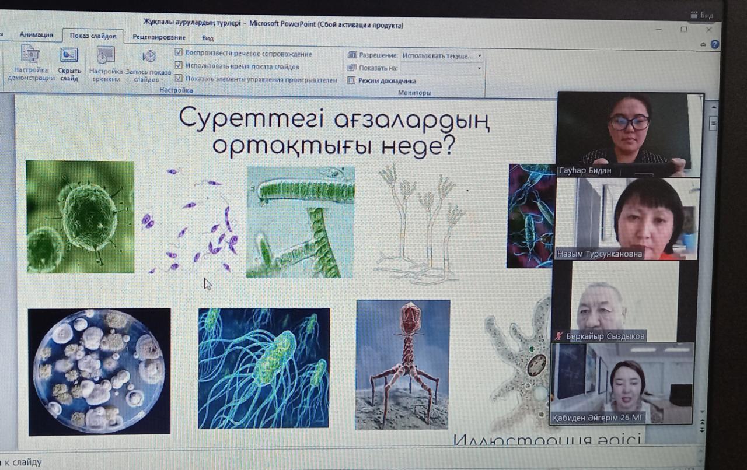Select Қабиден Әйгерім 26 МГ video tile
This screenshot has width=747, height=470.
(x=622, y=383)
